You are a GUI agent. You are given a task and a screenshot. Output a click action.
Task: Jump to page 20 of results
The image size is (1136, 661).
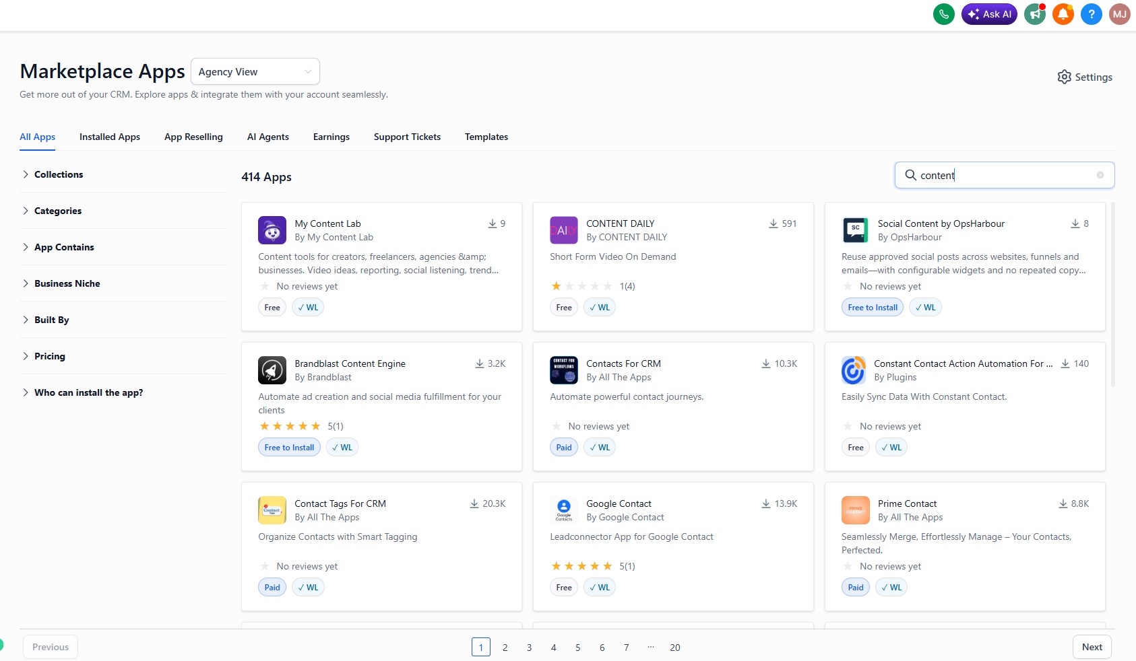(x=675, y=647)
